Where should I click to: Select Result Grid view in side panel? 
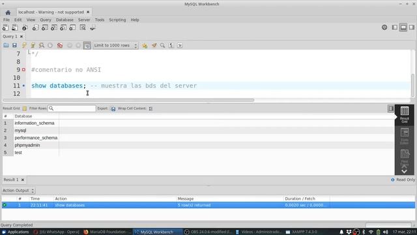pyautogui.click(x=405, y=115)
